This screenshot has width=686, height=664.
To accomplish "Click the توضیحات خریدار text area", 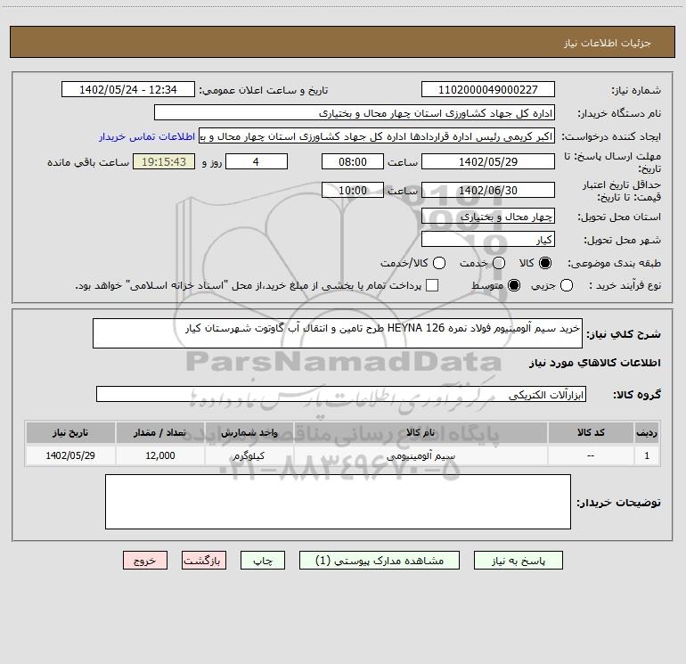I will tap(338, 502).
